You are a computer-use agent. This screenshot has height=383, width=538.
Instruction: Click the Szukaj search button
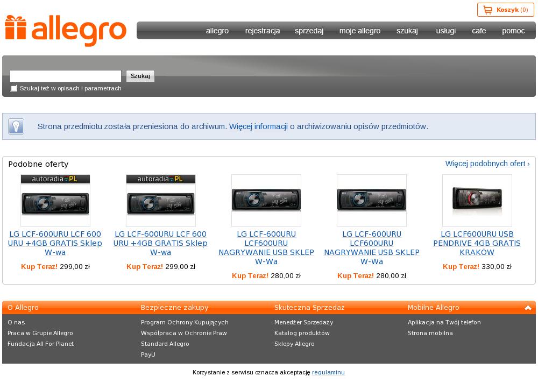click(x=140, y=76)
